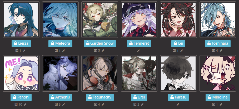Click the pencil icon below Arthenis
Viewport: 239px width, 109px height.
coord(63,104)
